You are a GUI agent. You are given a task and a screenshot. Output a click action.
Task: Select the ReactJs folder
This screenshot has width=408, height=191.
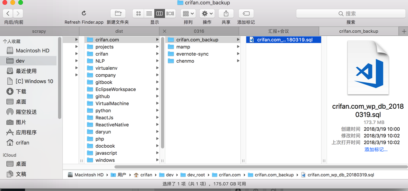(122, 118)
